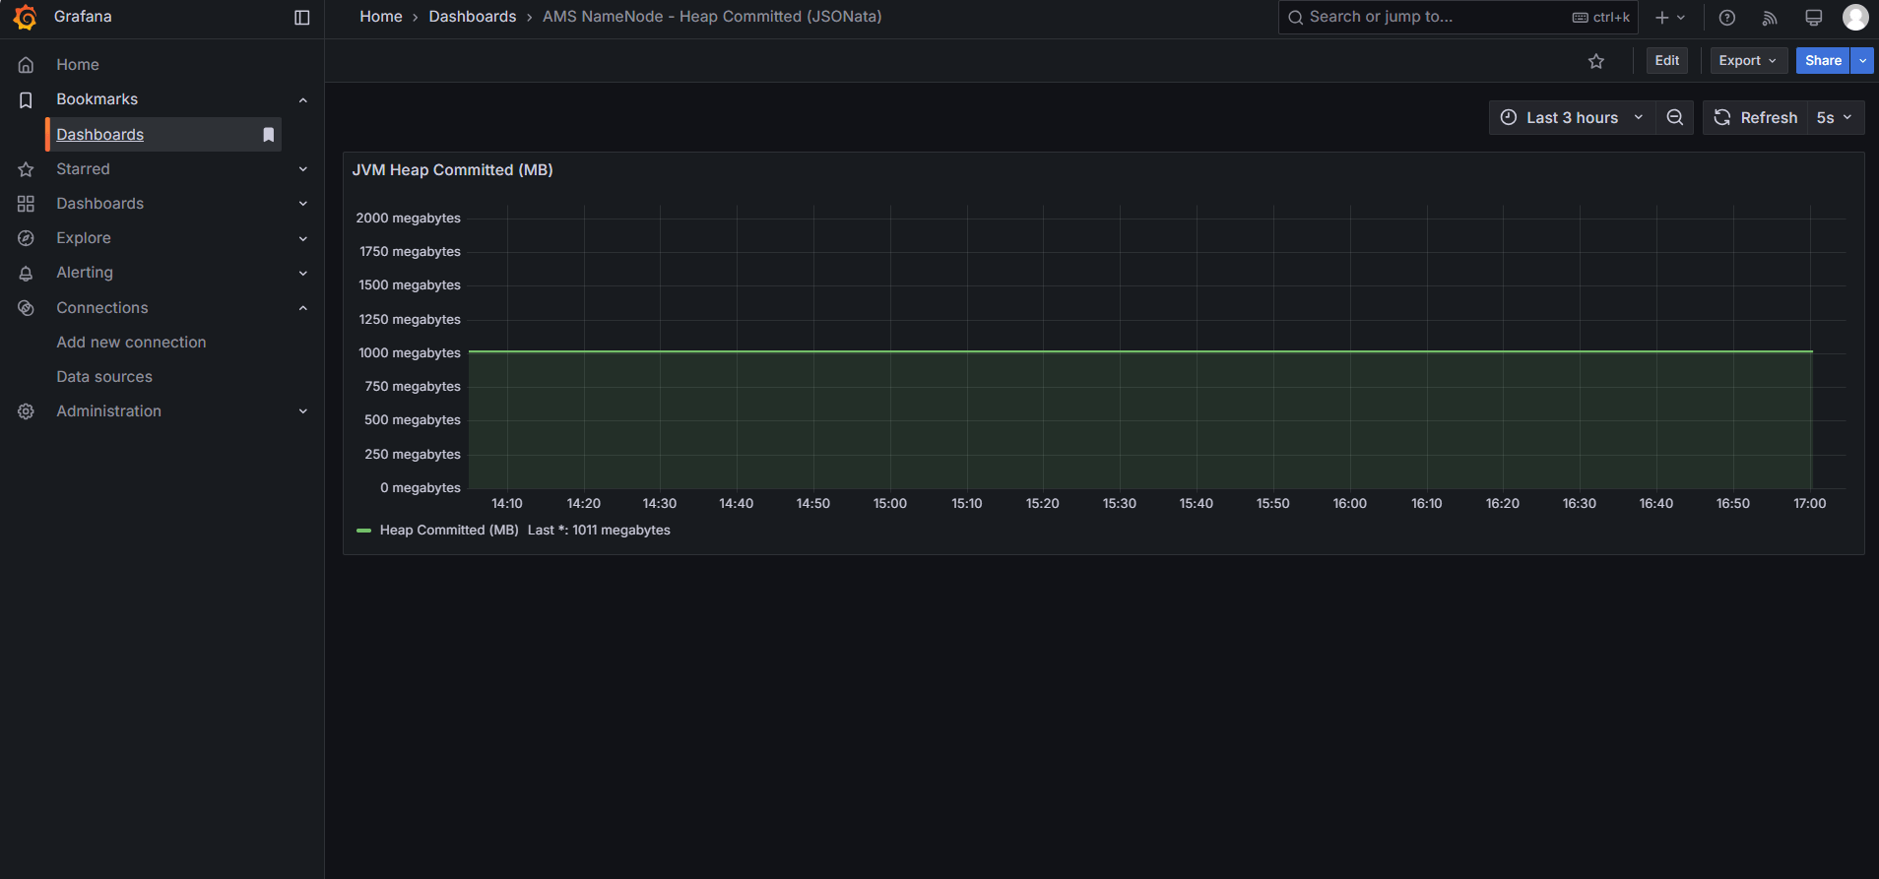The image size is (1879, 879).
Task: Open Data sources page
Action: coord(104,377)
